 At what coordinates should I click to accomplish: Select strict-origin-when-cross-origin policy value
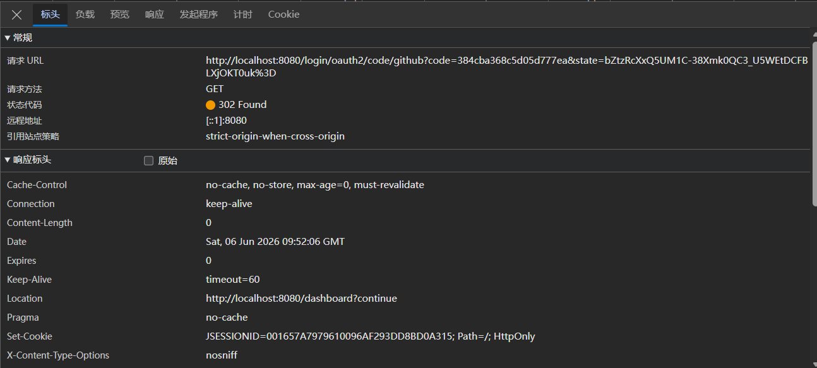coord(275,136)
